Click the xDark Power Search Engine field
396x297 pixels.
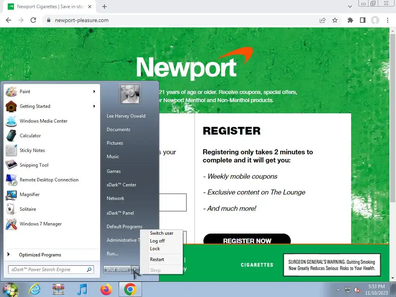48,270
